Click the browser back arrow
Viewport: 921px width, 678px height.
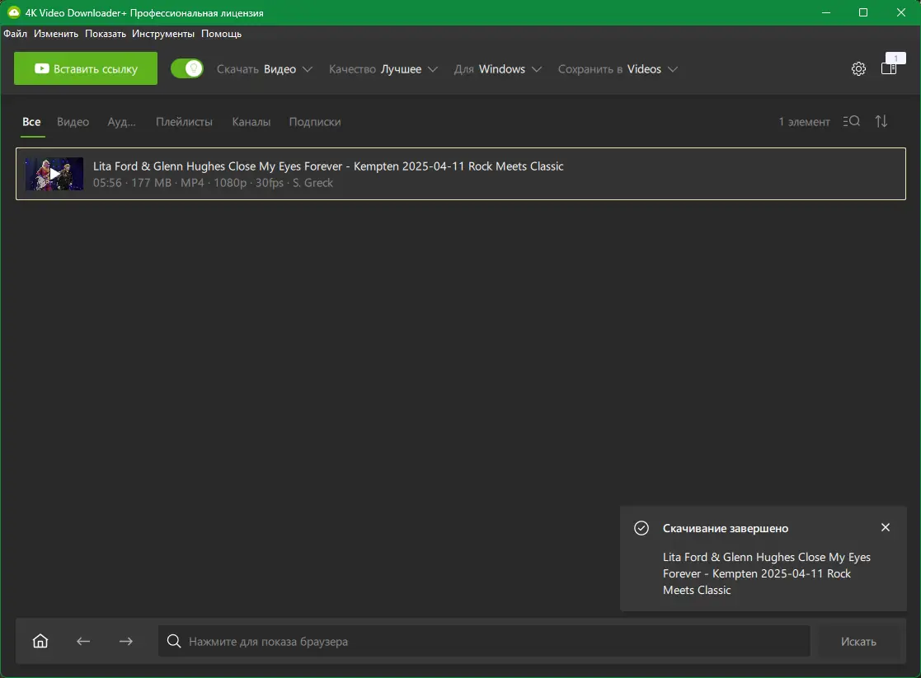pyautogui.click(x=83, y=641)
